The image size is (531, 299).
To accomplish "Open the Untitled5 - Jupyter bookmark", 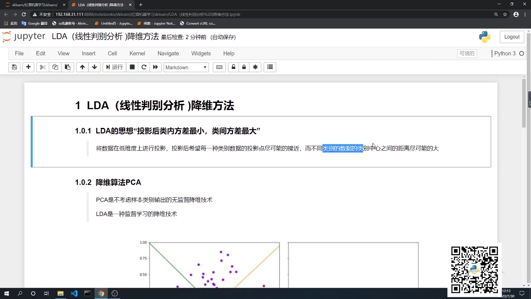I will click(114, 23).
